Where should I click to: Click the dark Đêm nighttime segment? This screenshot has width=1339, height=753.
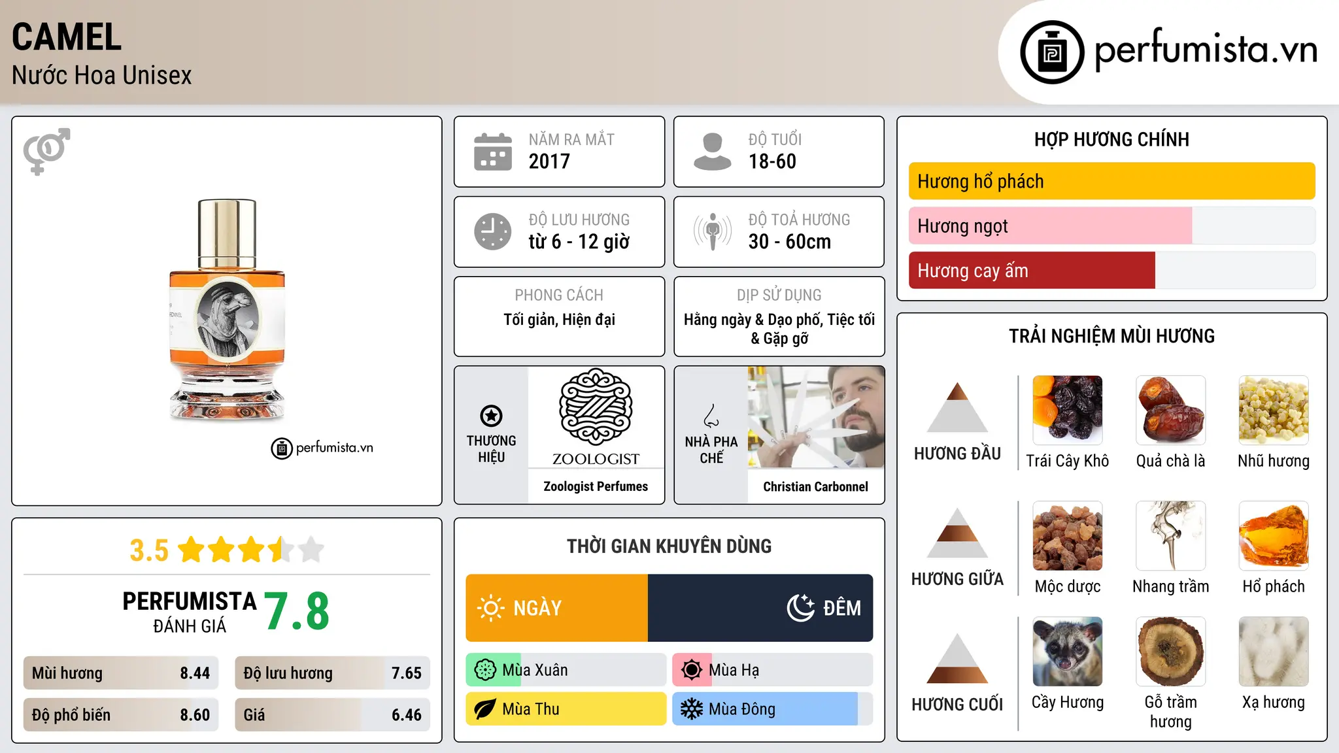click(760, 608)
